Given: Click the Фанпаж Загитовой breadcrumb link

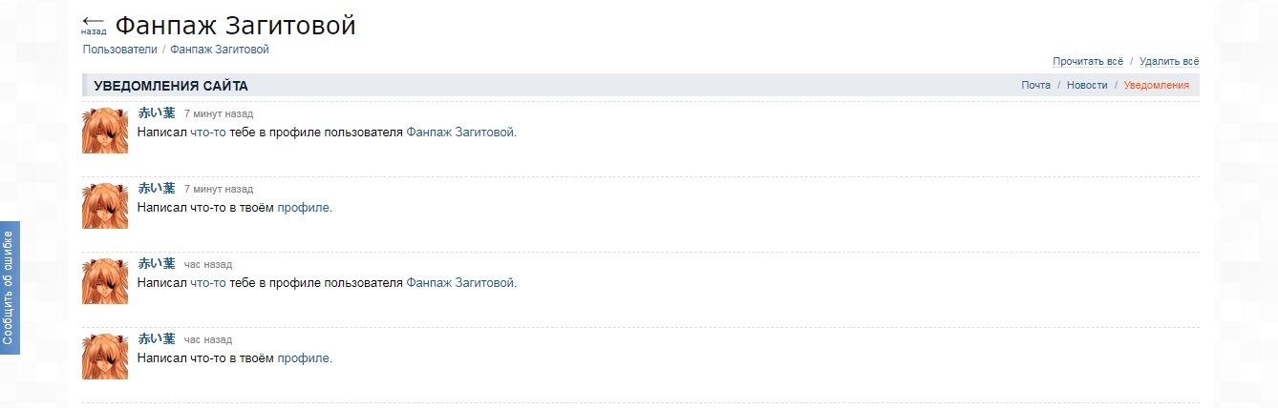Looking at the screenshot, I should coord(220,50).
